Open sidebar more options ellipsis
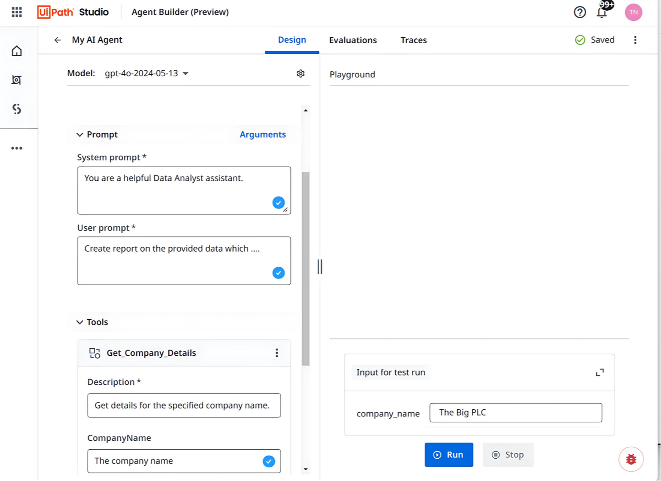The width and height of the screenshot is (661, 481). click(x=17, y=148)
